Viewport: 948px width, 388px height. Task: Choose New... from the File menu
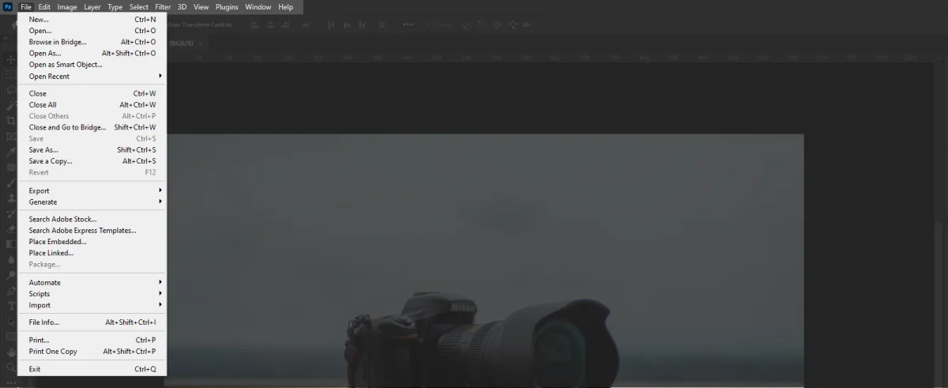pos(39,19)
